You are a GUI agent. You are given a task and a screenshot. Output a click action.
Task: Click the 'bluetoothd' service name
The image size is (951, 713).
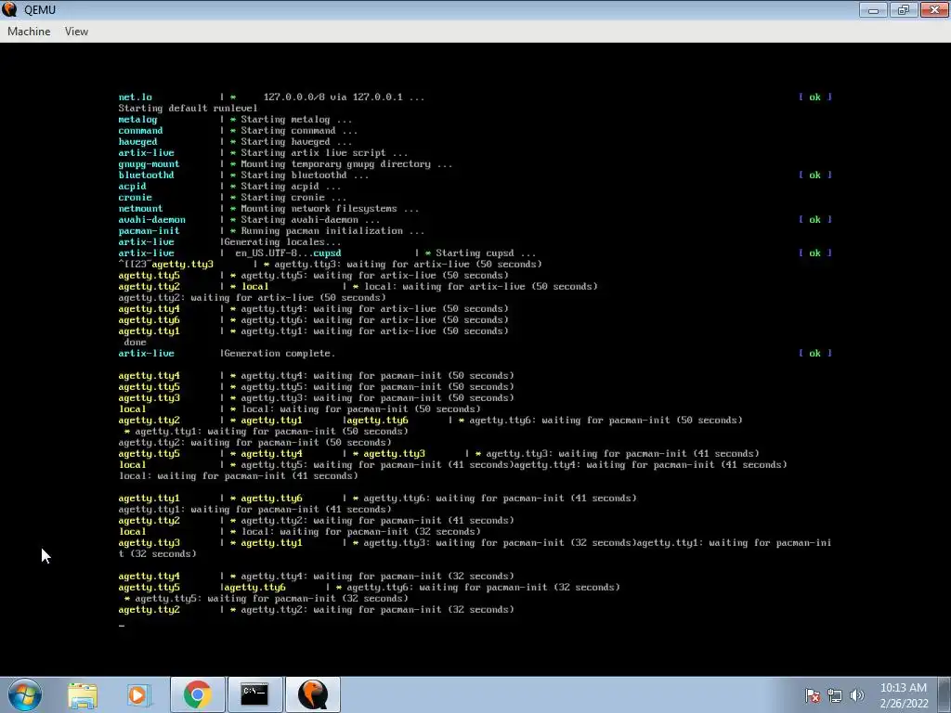click(x=146, y=175)
